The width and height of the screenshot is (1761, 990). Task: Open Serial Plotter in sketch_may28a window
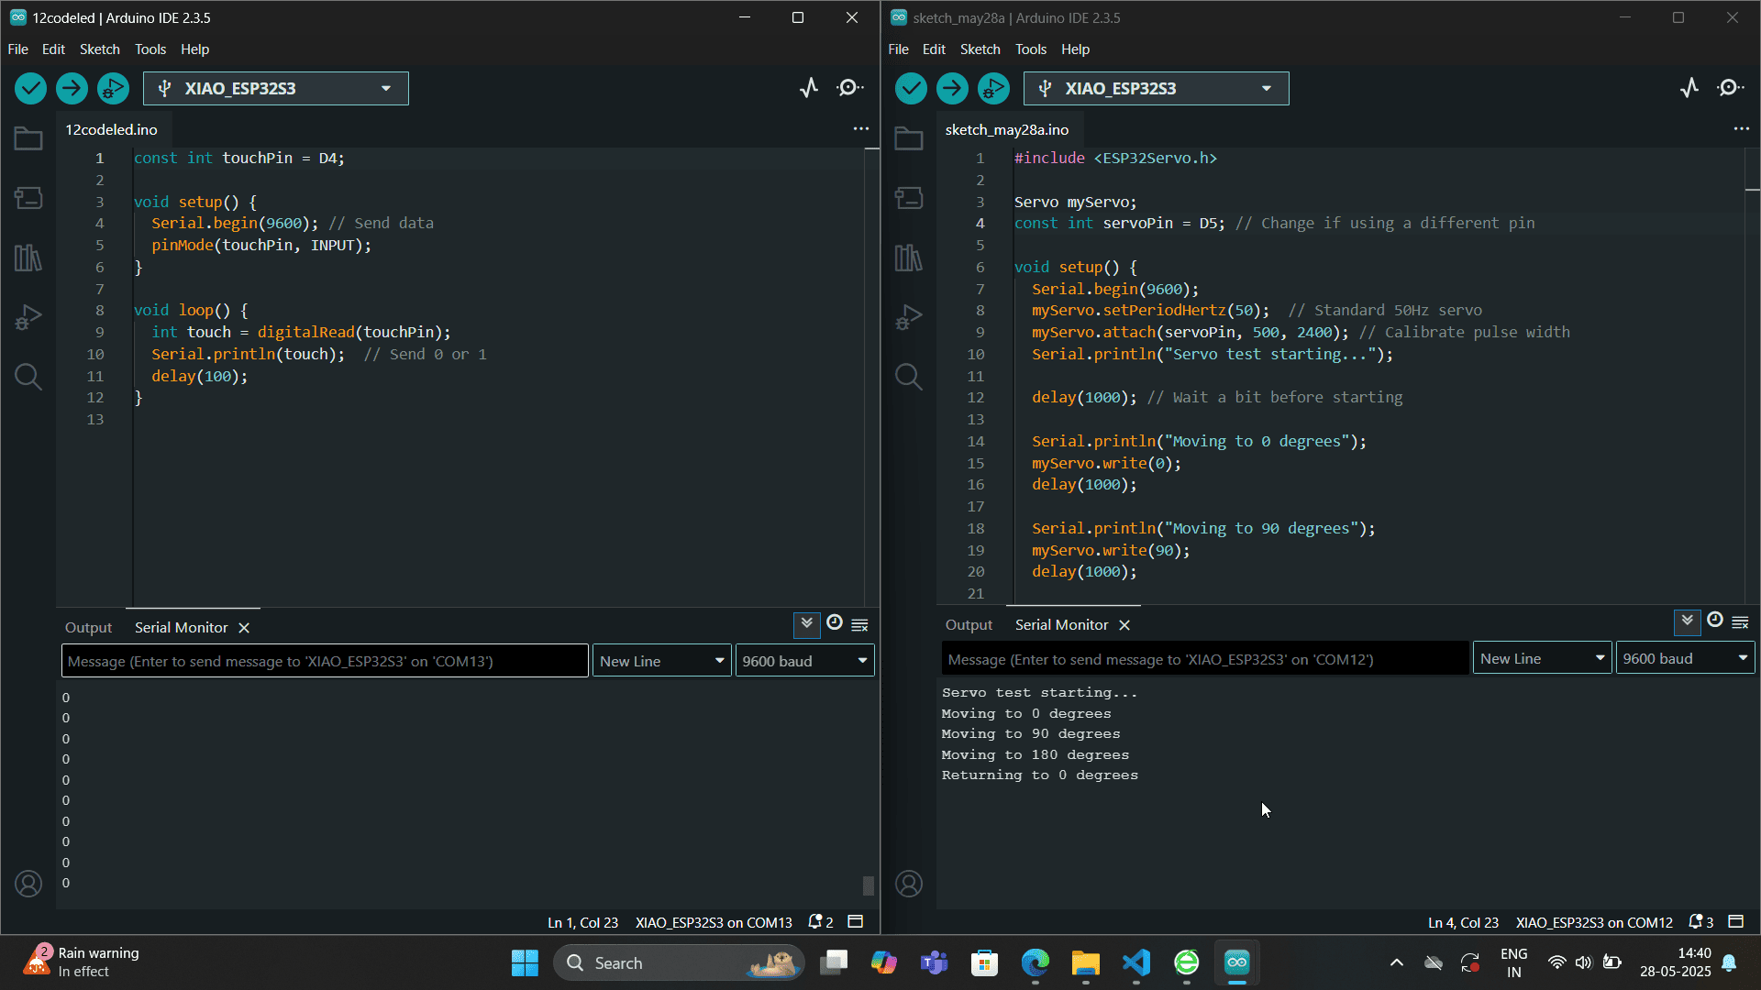1689,88
